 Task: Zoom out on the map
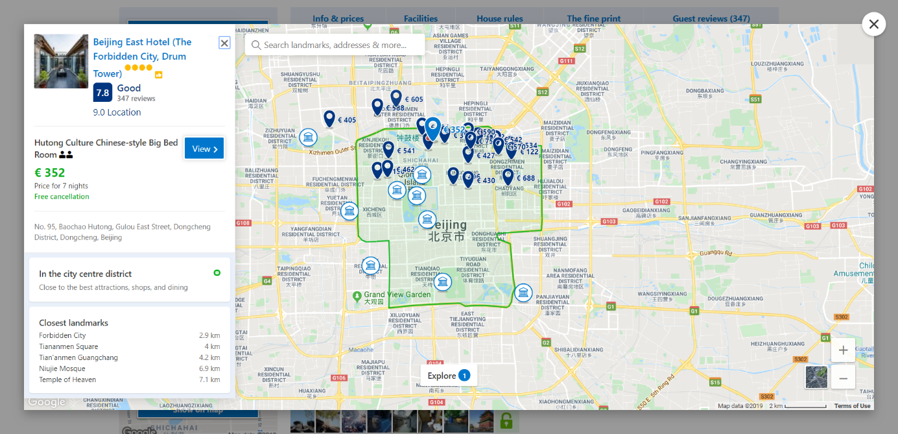pyautogui.click(x=843, y=378)
